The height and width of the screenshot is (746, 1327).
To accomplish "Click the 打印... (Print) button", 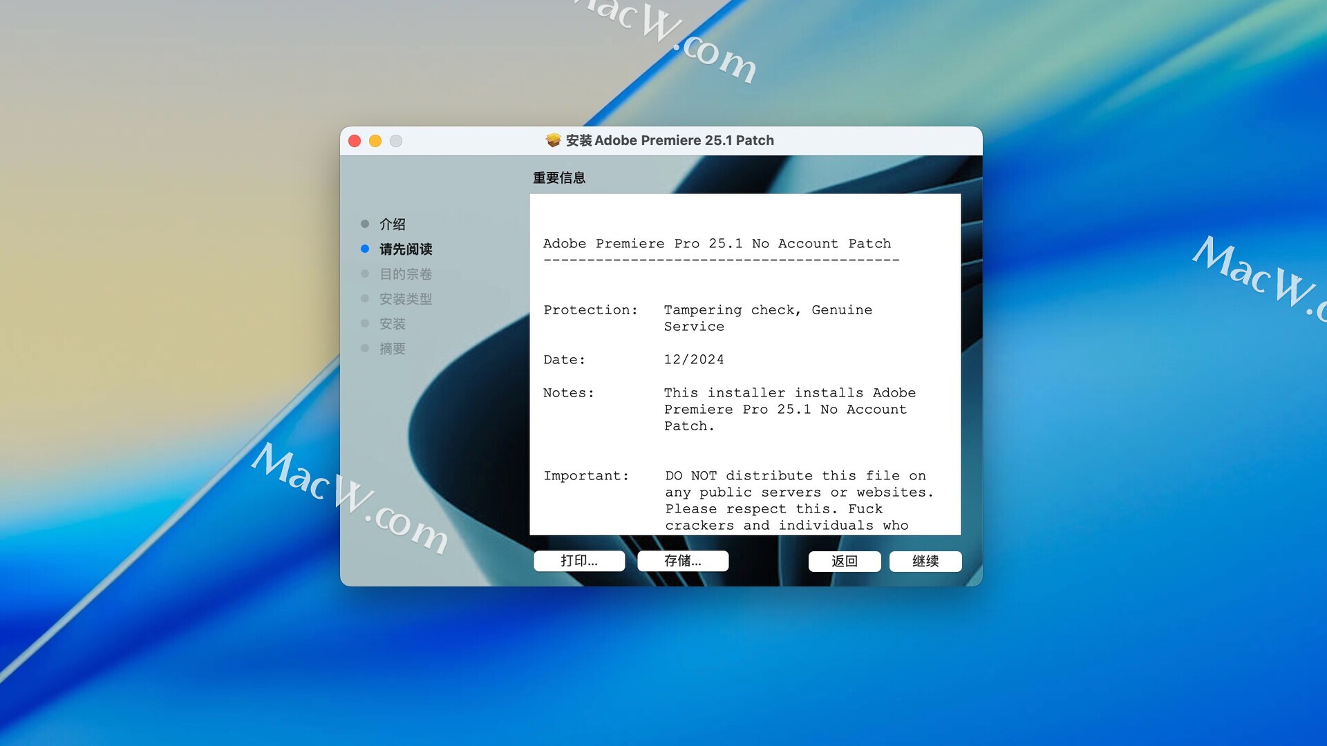I will [x=579, y=561].
